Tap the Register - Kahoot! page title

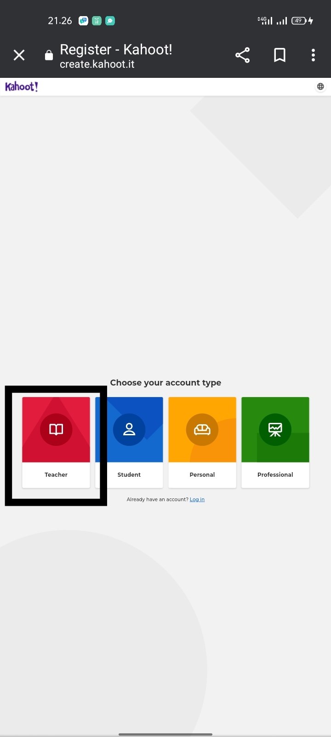point(116,49)
